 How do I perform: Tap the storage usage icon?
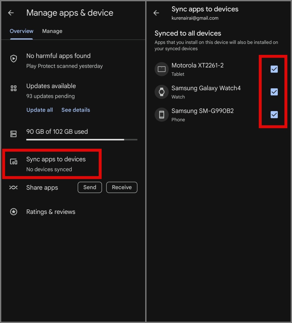pos(14,134)
